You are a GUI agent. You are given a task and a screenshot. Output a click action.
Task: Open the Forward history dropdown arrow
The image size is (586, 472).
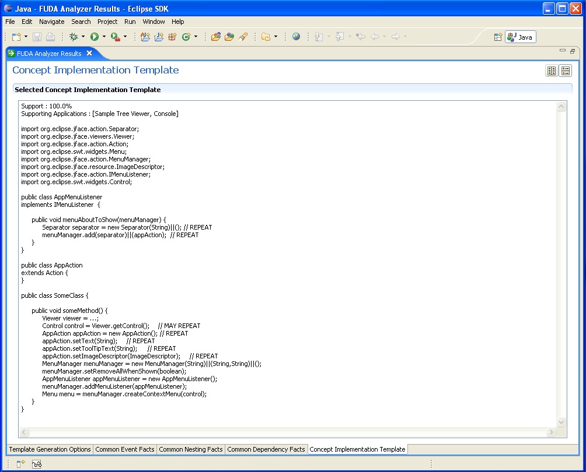point(405,37)
